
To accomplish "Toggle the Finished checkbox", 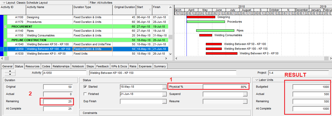I will [85, 94].
